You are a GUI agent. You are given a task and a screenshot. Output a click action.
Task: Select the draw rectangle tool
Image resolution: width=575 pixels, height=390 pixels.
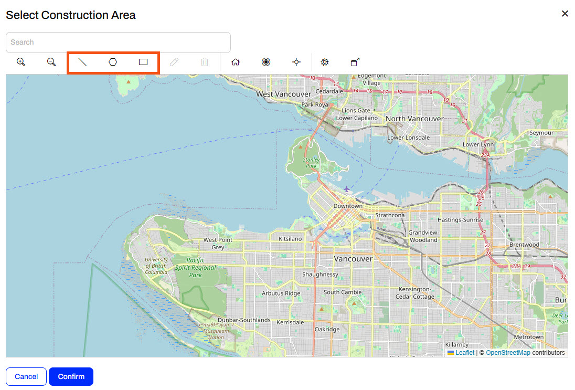coord(143,62)
